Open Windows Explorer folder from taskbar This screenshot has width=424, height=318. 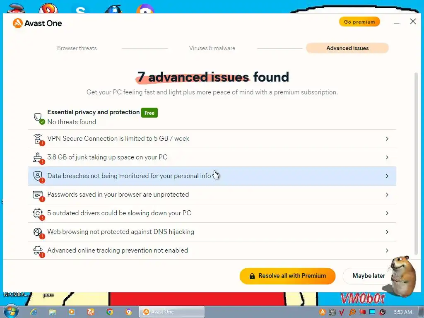(53, 312)
